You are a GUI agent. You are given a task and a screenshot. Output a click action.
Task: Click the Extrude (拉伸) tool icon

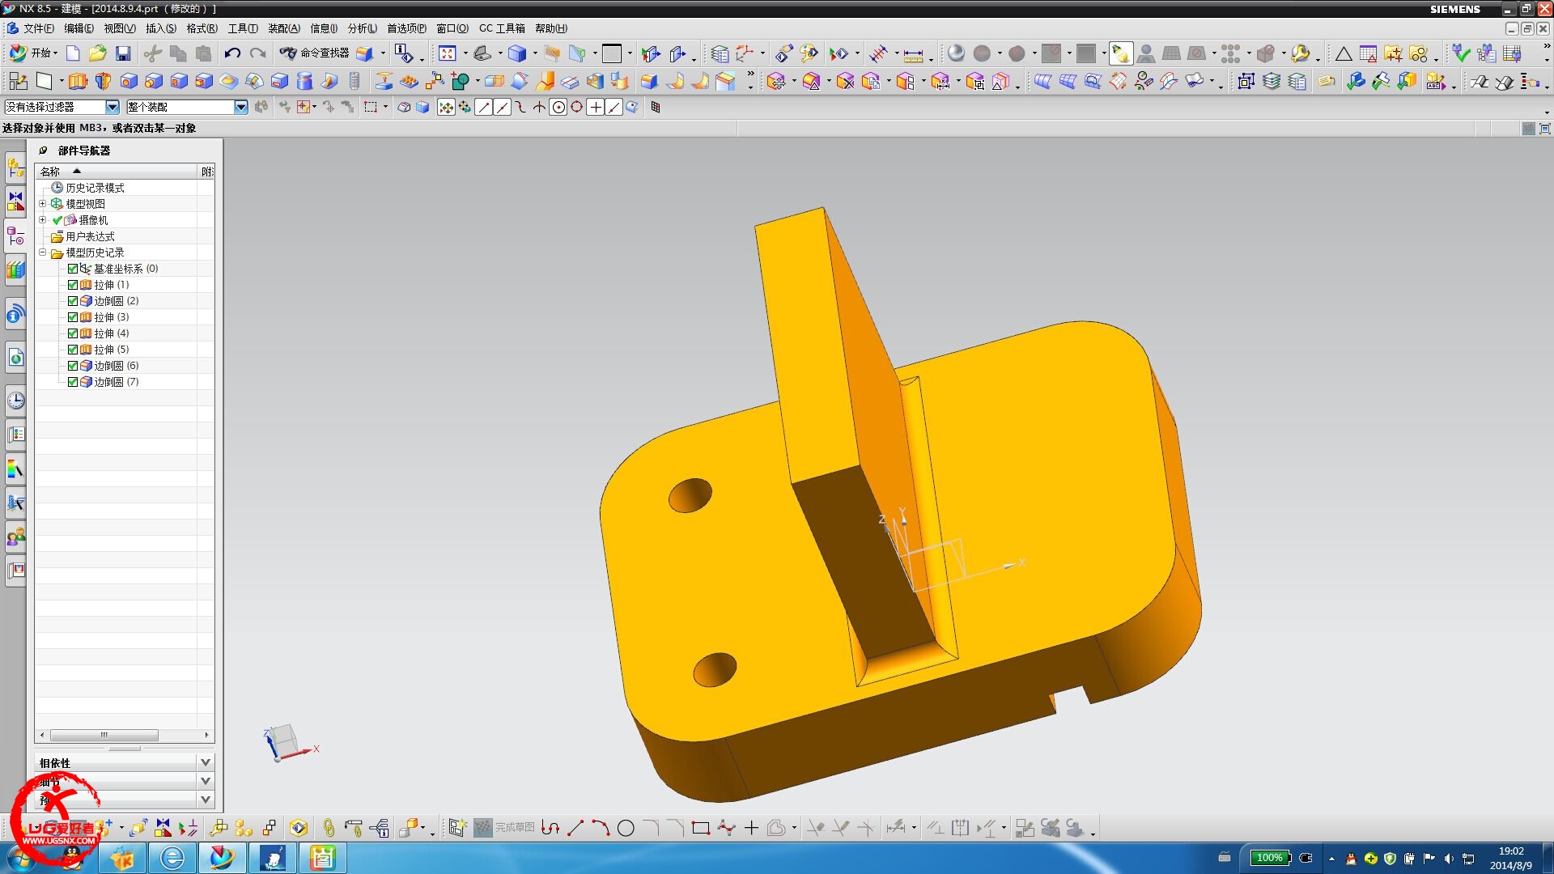[78, 81]
